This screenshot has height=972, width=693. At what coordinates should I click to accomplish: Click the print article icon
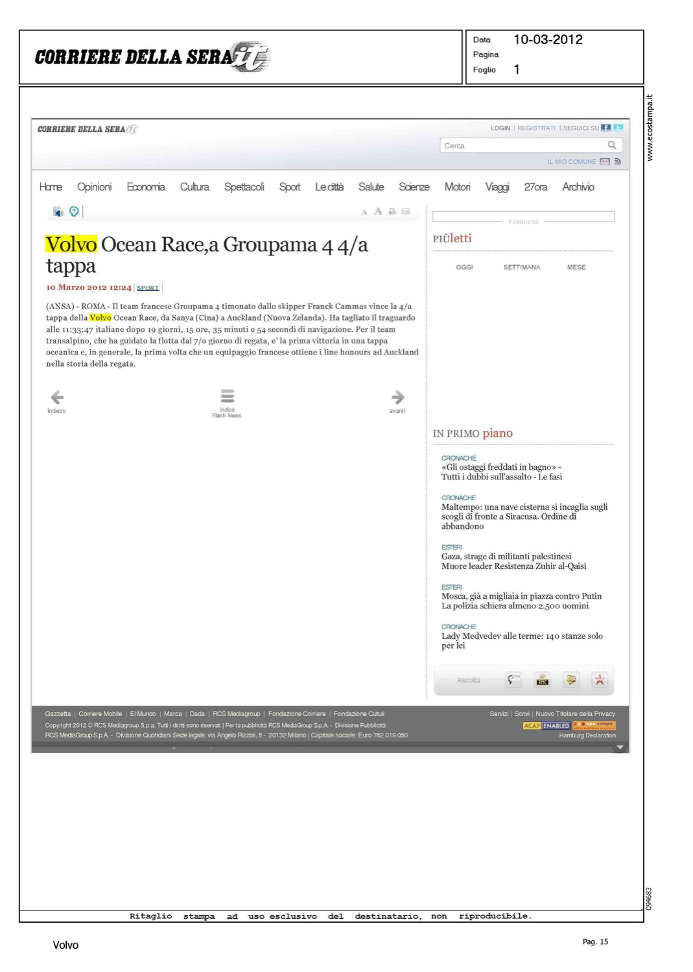(392, 211)
